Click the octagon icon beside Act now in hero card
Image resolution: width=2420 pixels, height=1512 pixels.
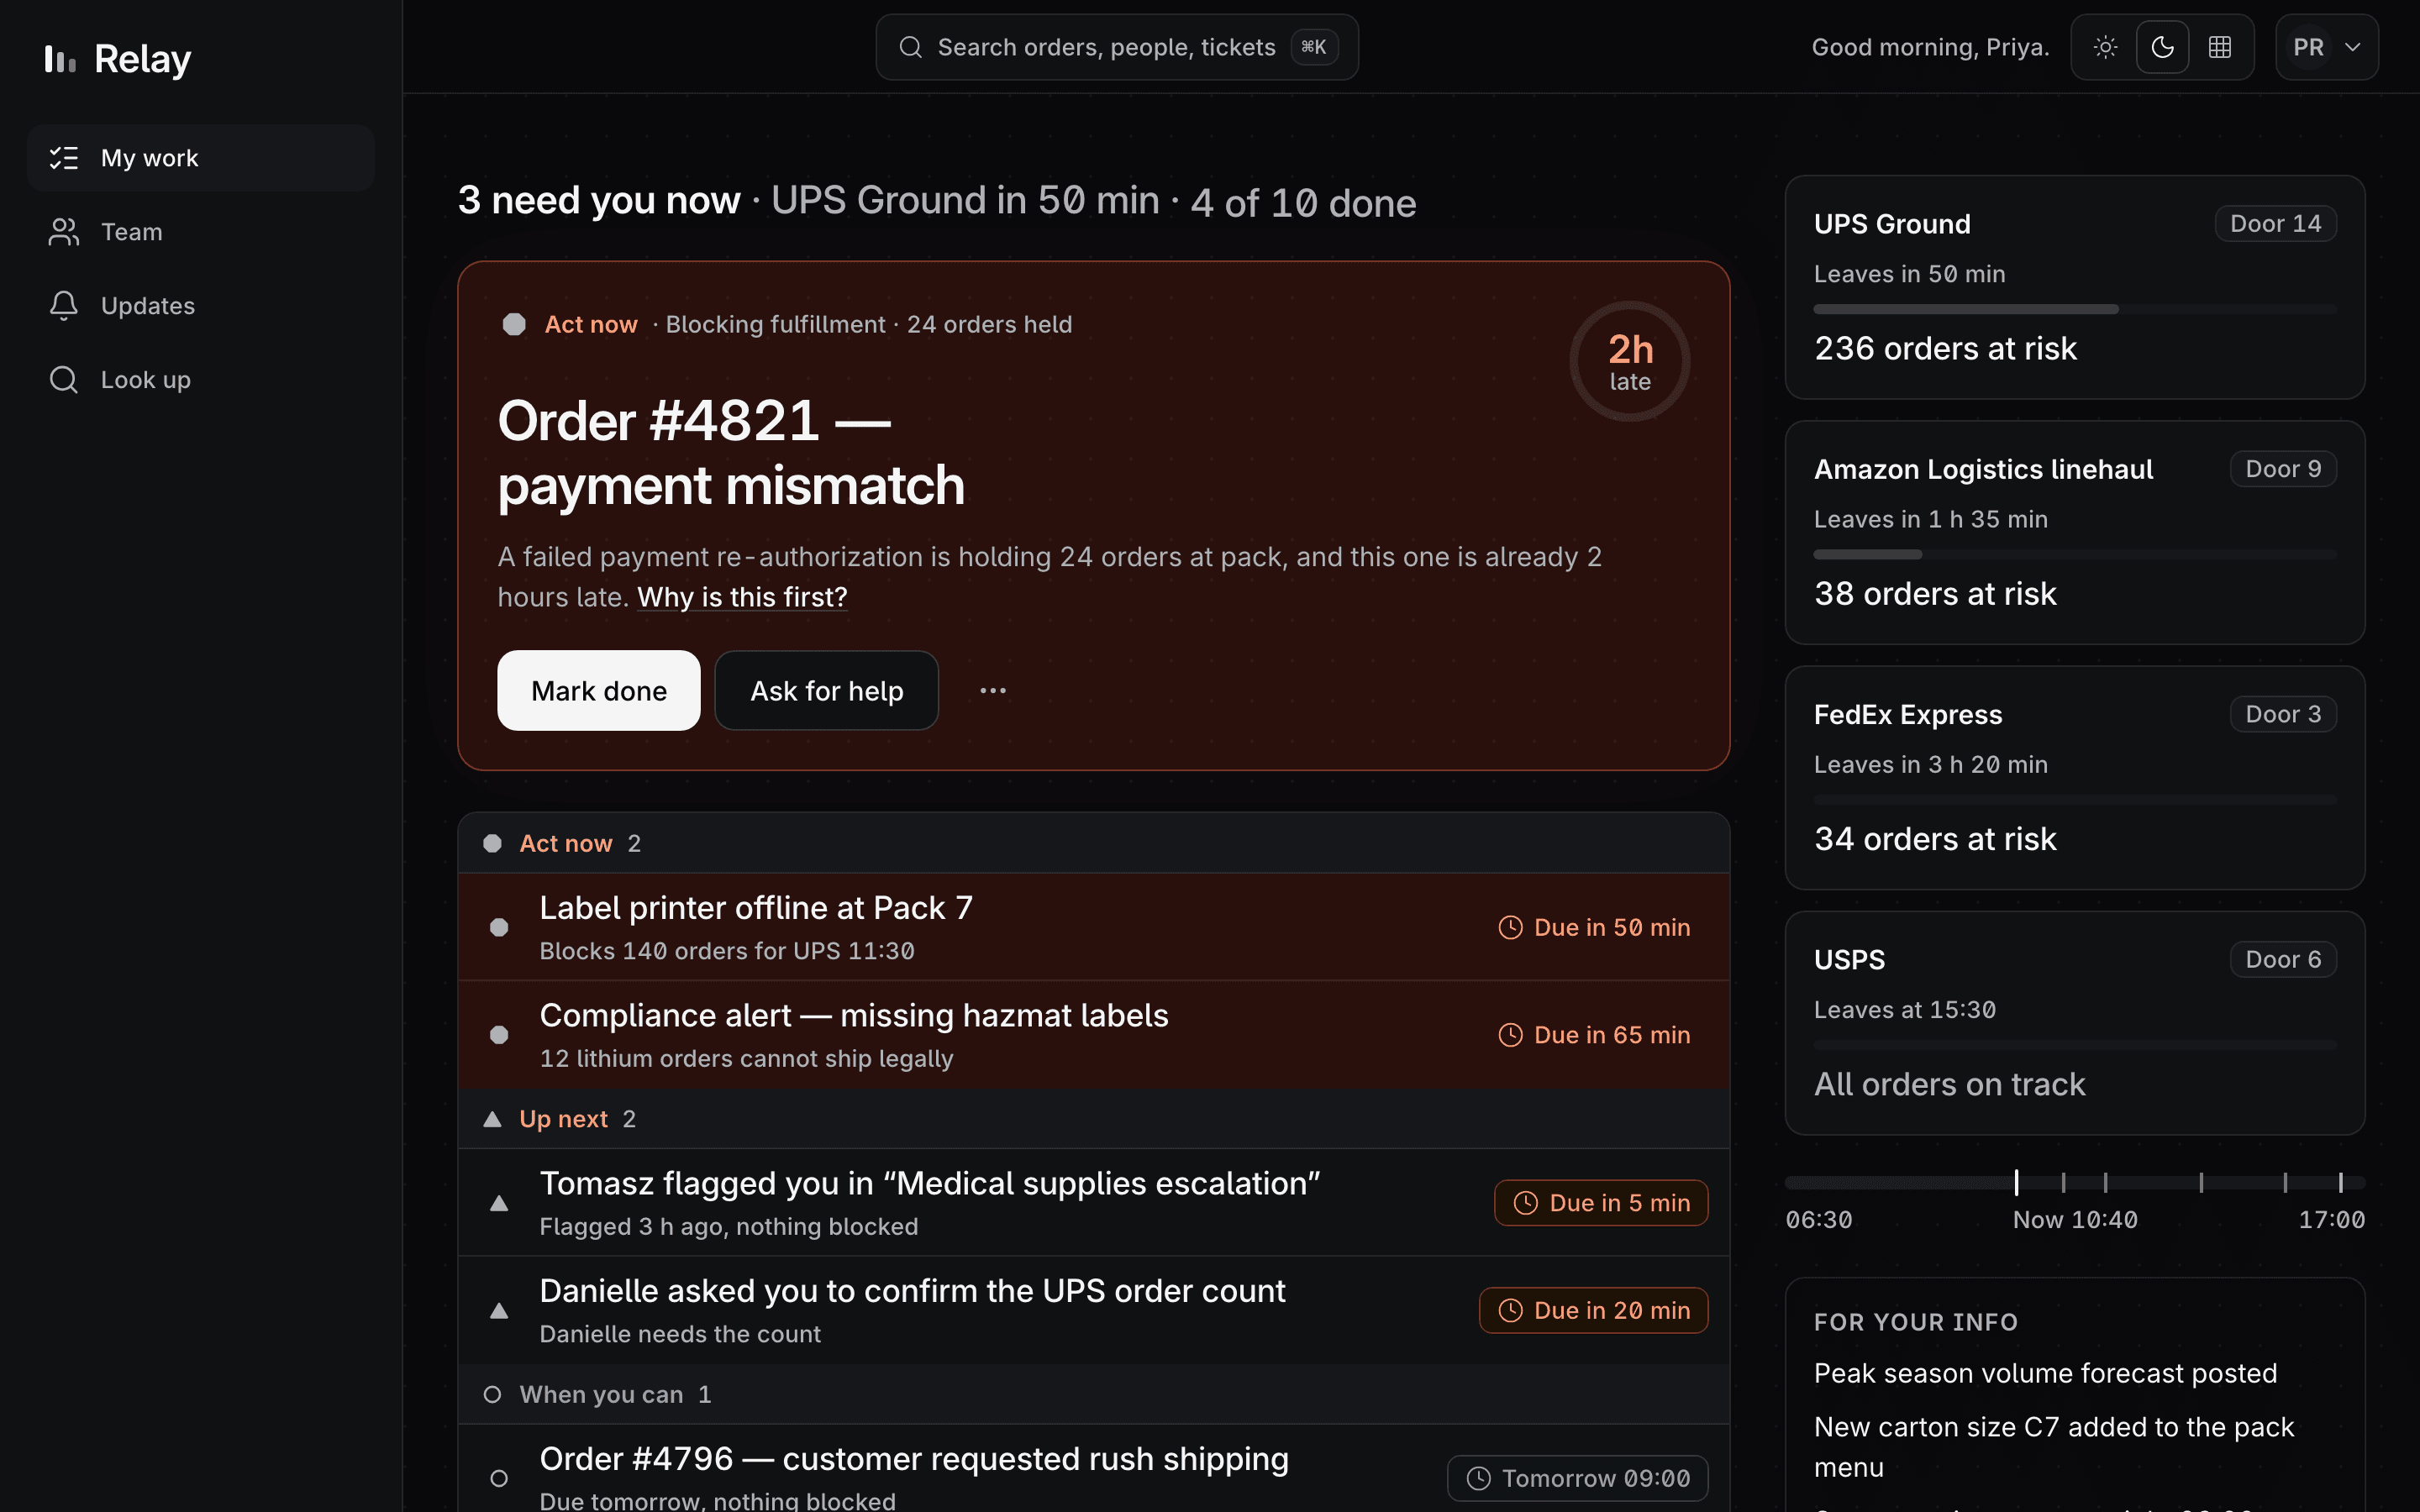514,325
